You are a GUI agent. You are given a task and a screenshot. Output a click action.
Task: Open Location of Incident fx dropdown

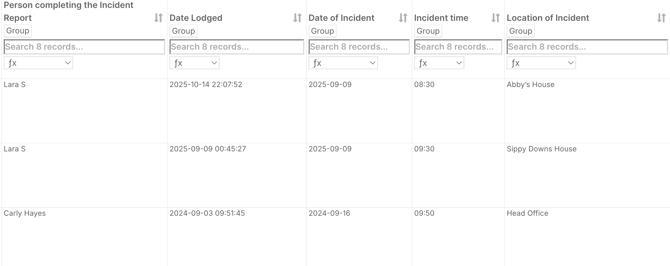coord(541,63)
